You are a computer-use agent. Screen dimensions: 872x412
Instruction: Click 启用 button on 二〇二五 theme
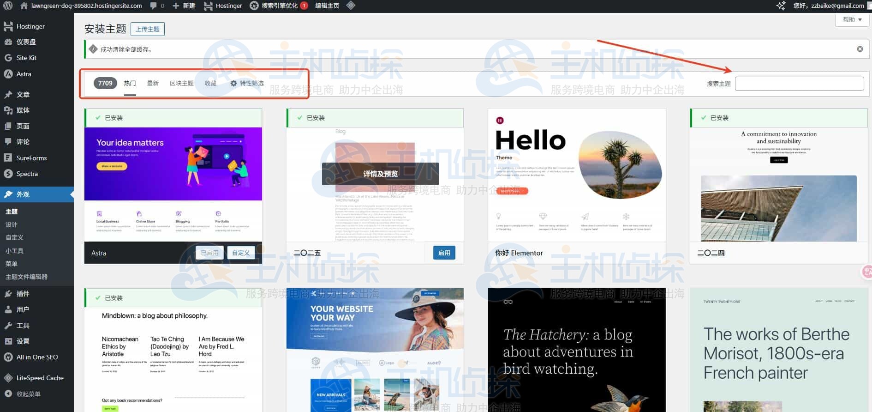[444, 253]
